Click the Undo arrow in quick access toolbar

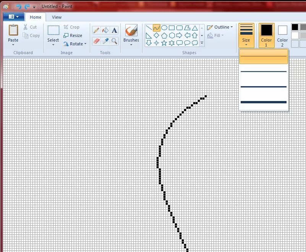tap(19, 6)
